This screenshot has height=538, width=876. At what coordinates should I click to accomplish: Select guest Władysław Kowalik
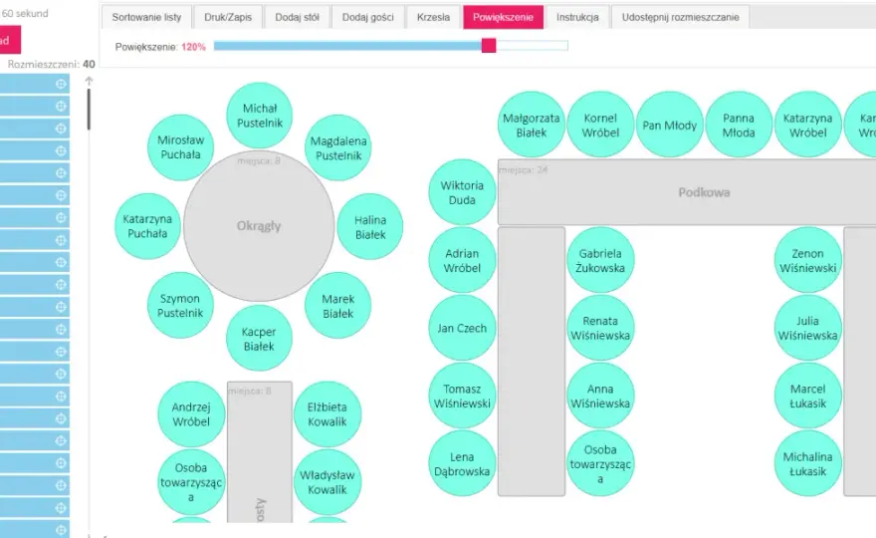pyautogui.click(x=328, y=482)
